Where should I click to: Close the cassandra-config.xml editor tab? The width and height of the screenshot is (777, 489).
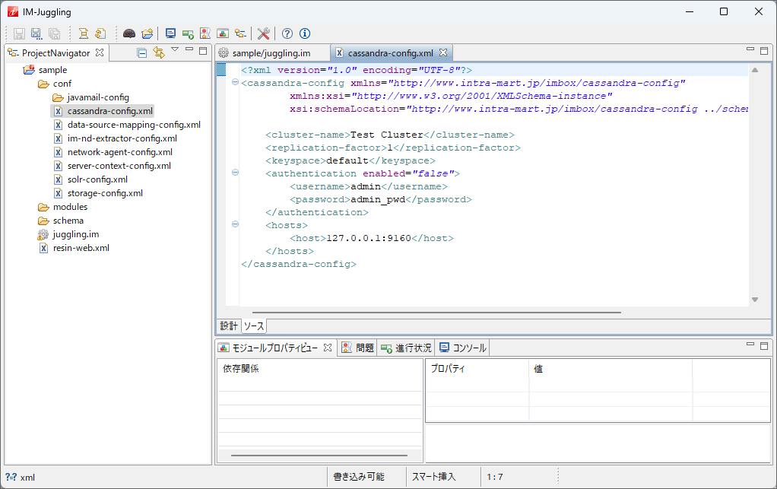[444, 52]
